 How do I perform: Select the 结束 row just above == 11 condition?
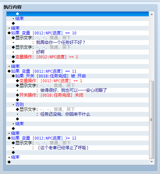click(77, 66)
